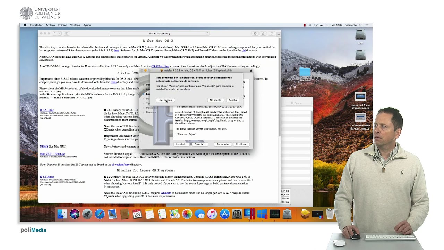This screenshot has height=250, width=444.
Task: Open the Instalador menu
Action: click(x=36, y=25)
